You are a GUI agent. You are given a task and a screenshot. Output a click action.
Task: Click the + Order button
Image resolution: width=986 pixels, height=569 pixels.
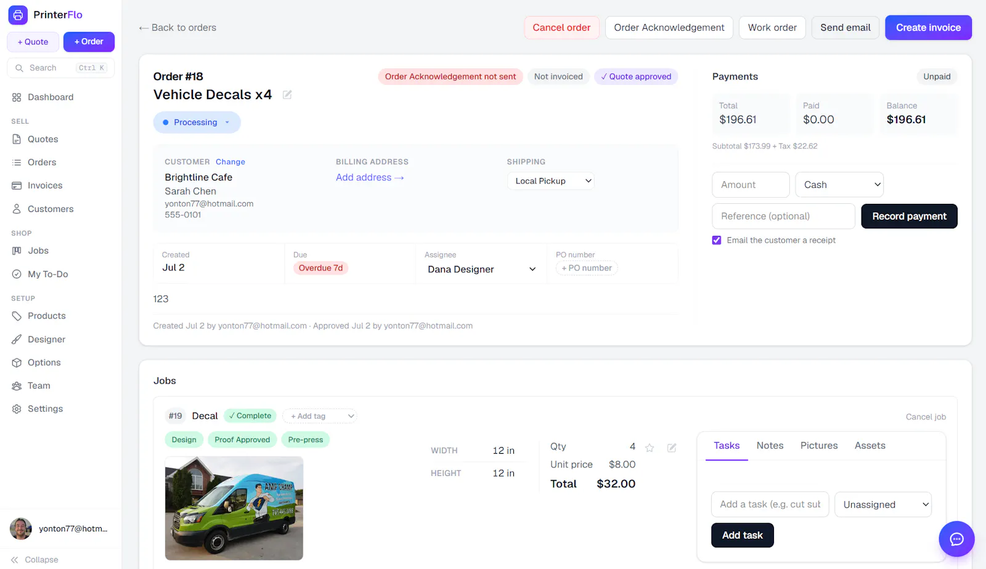point(89,42)
